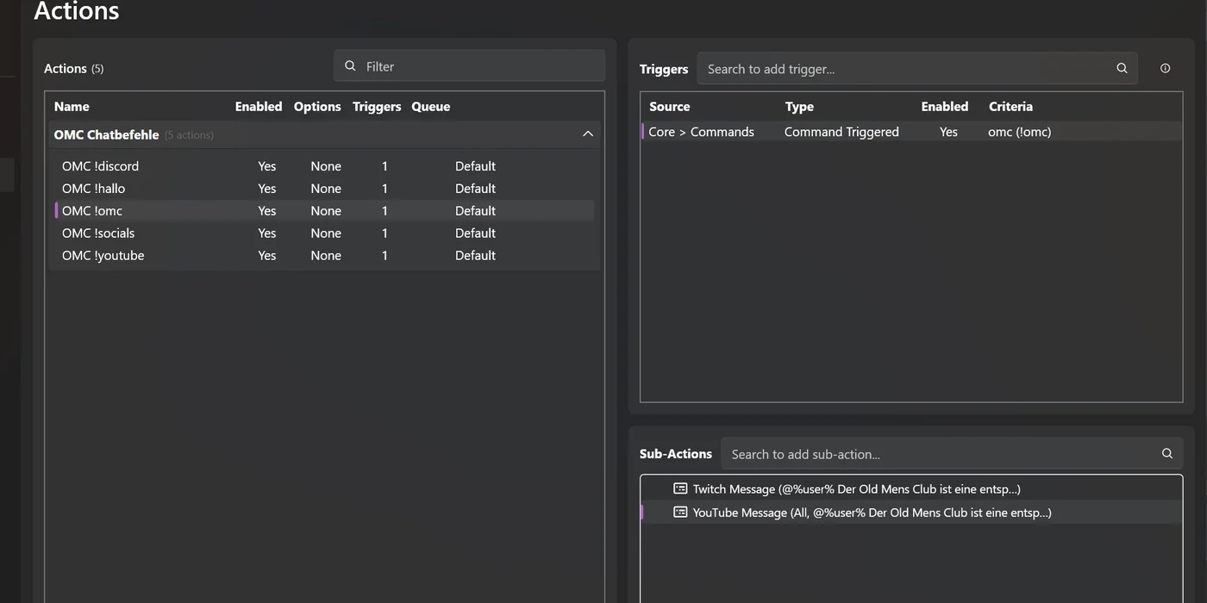Image resolution: width=1207 pixels, height=603 pixels.
Task: Select the Twitch Message sub-action text
Action: point(857,488)
